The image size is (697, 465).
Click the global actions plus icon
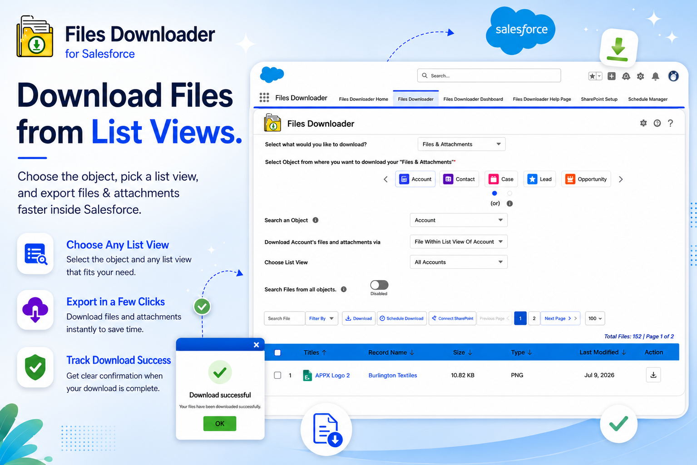pyautogui.click(x=612, y=76)
